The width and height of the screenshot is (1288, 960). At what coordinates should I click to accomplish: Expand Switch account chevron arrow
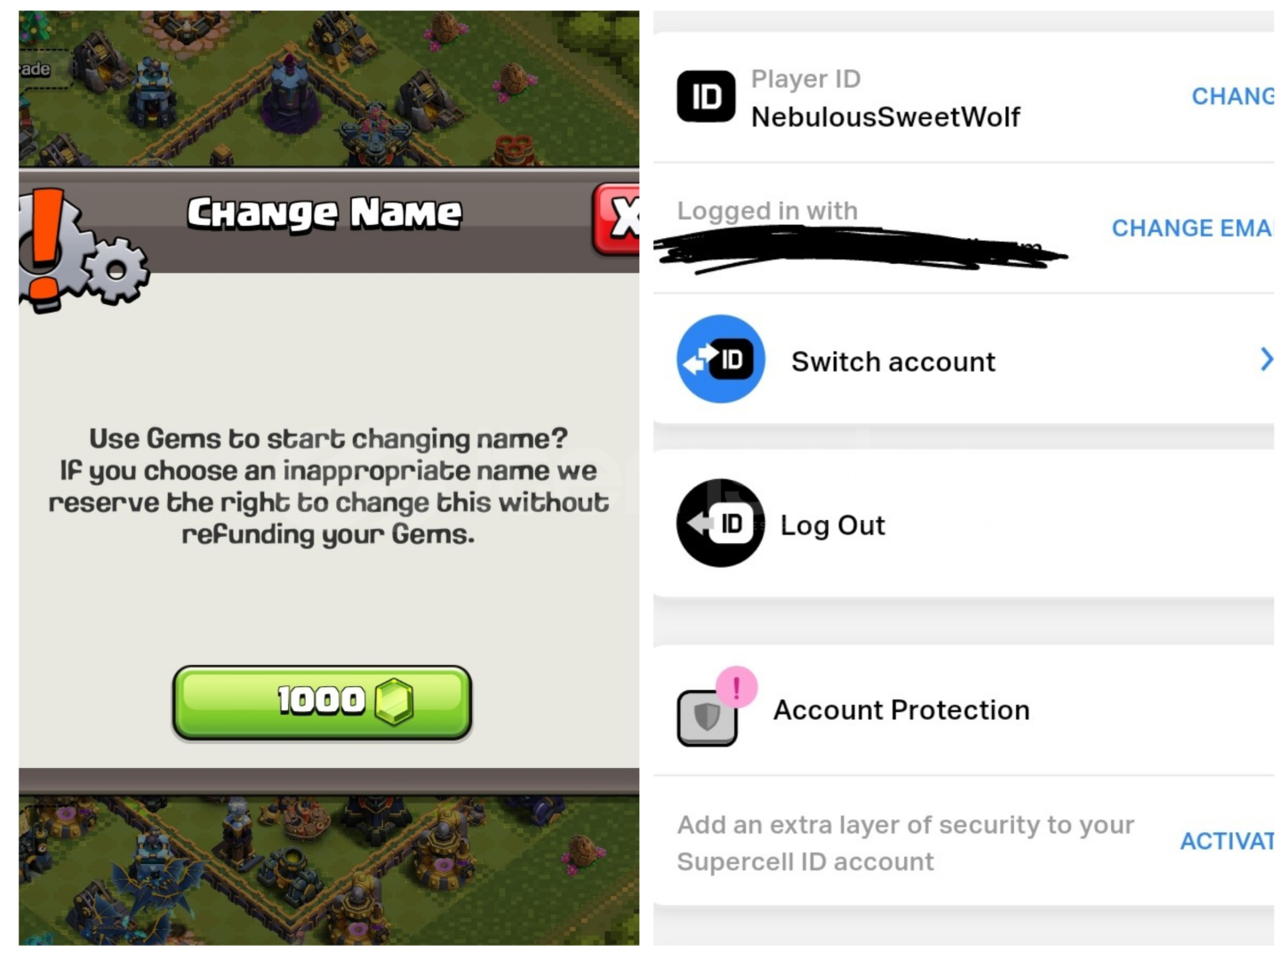(1267, 359)
